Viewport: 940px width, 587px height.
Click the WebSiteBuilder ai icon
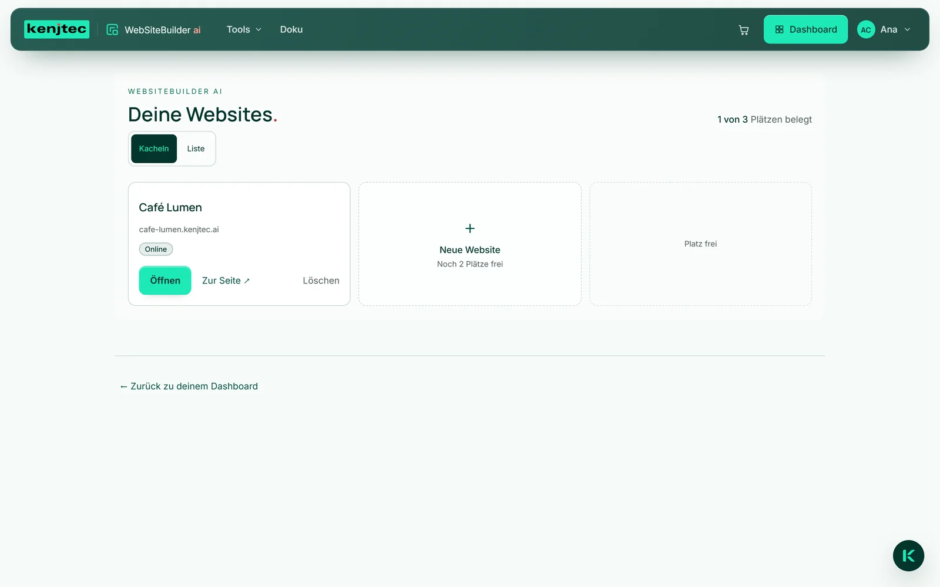coord(112,29)
